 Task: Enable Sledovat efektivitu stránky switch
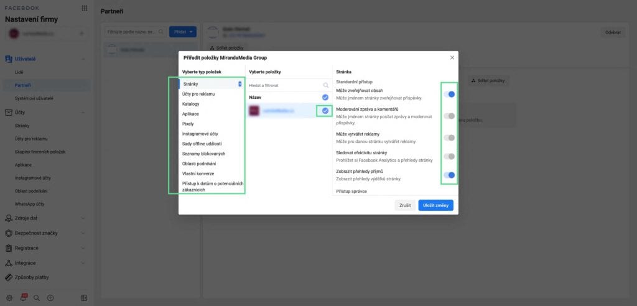point(449,157)
